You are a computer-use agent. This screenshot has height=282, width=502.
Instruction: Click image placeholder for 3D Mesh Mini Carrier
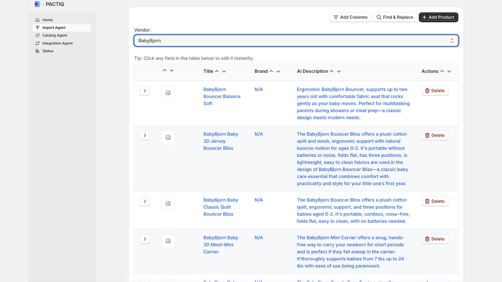coord(168,241)
